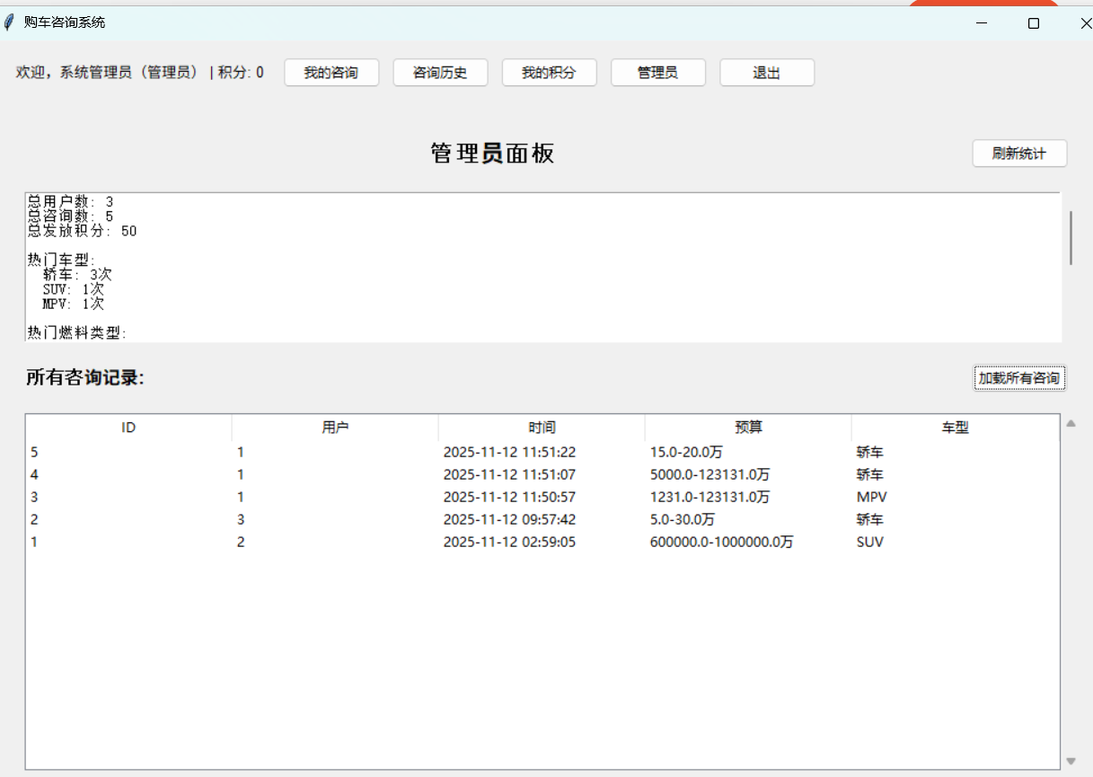Switch to the 管理员 panel
This screenshot has height=777, width=1093.
(x=657, y=73)
